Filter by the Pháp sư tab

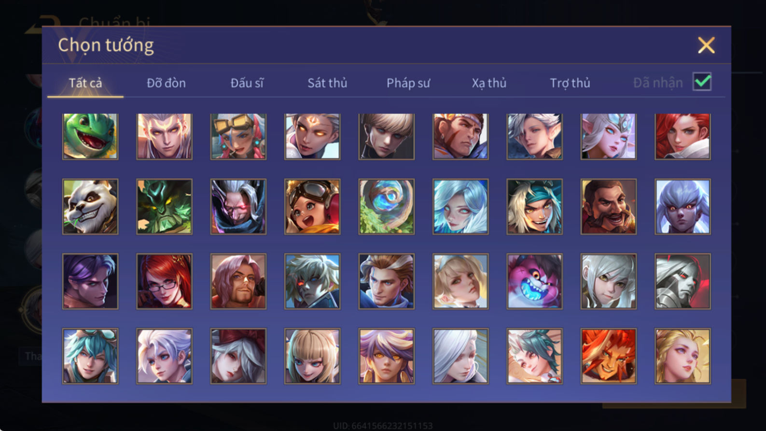[x=408, y=83]
